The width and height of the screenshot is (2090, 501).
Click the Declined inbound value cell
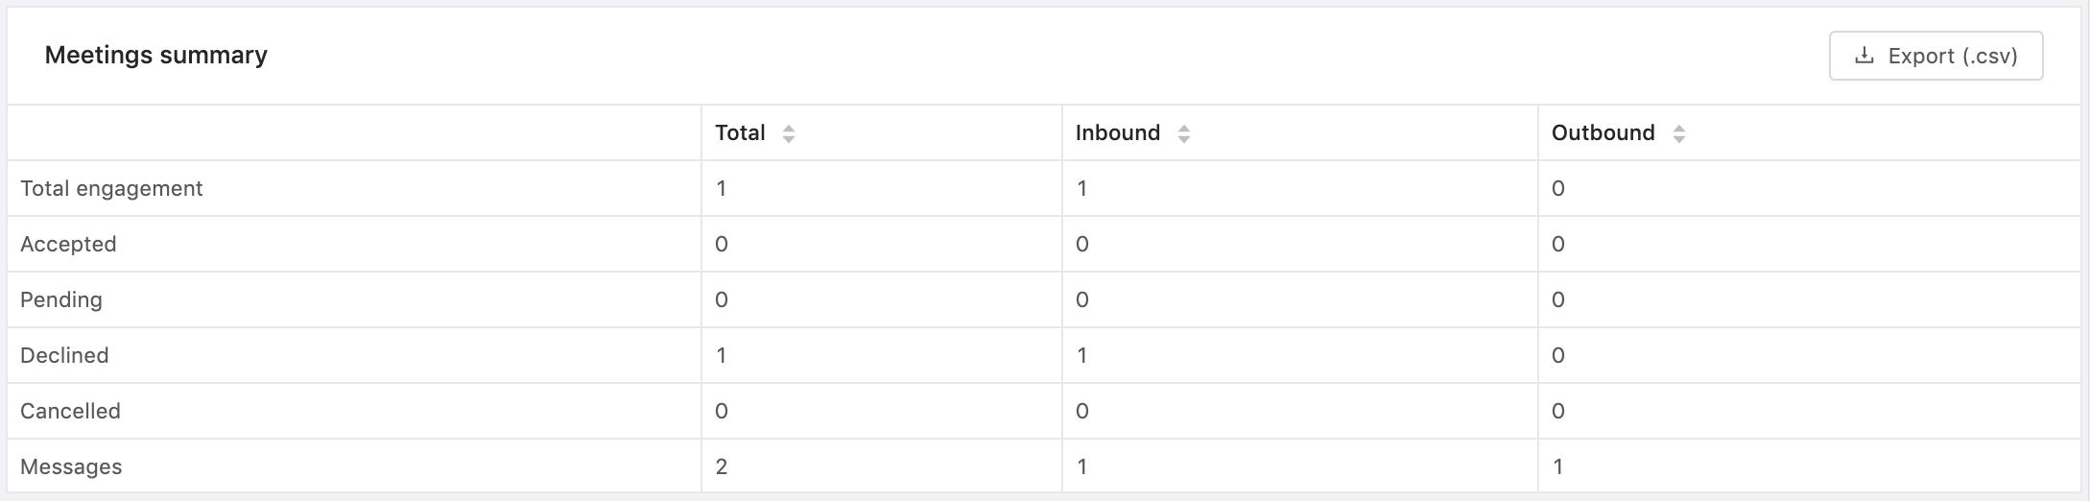click(x=1300, y=355)
